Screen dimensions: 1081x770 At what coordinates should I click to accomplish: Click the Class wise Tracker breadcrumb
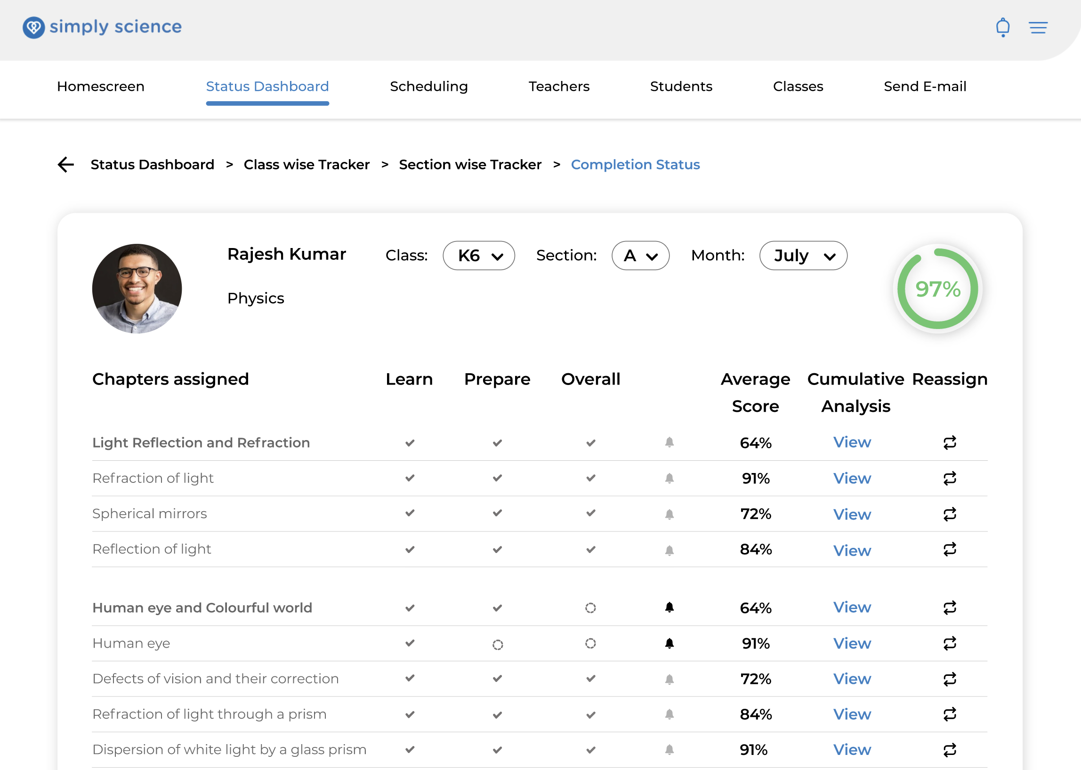click(307, 165)
